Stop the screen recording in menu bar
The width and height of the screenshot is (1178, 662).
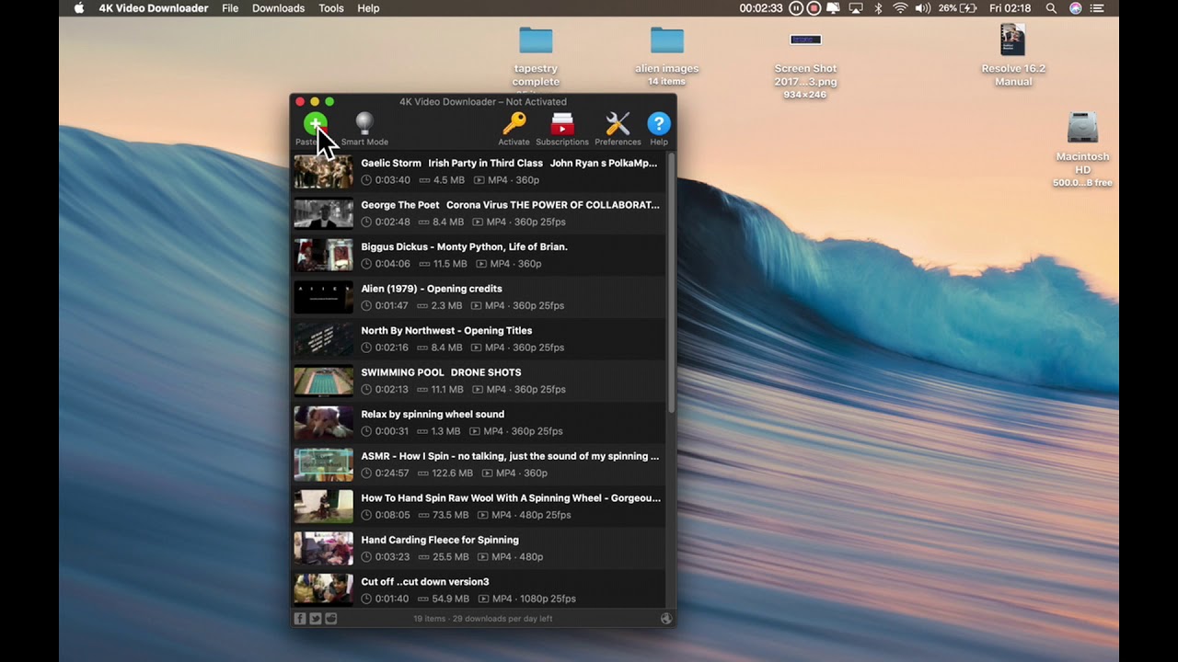[814, 8]
